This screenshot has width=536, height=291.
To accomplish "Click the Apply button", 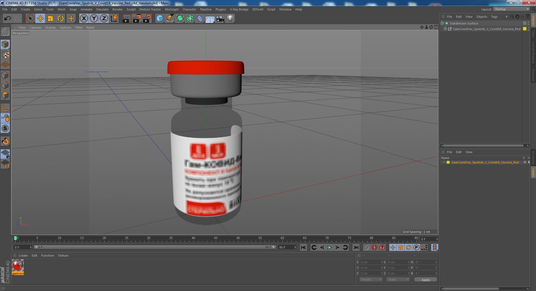I will [x=425, y=280].
